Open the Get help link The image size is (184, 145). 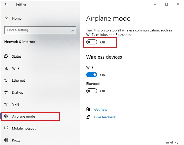(x=101, y=109)
